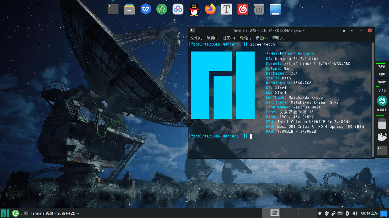Click the screenshot shutter icon in side panel
Screen dimensions: 389x218
382,101
